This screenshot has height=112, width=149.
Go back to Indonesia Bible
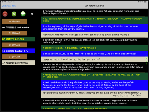click(9, 6)
